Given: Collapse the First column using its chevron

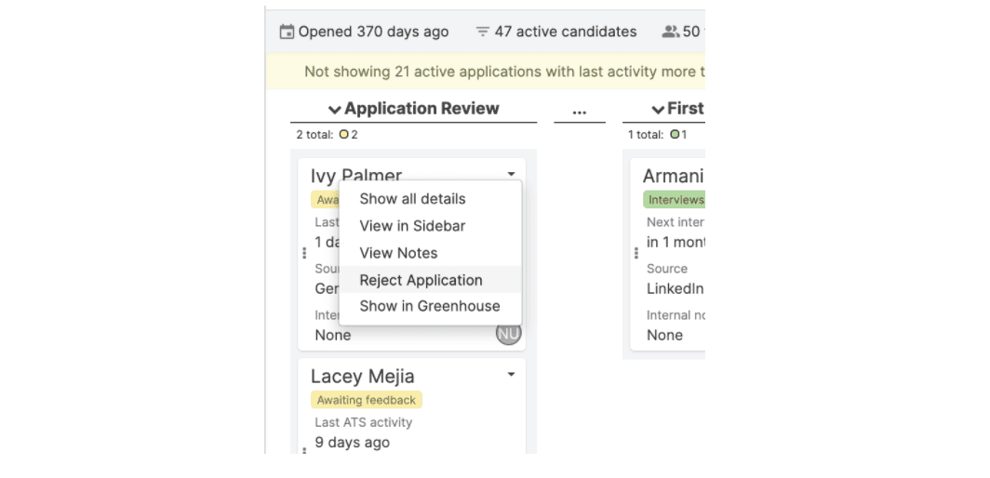Looking at the screenshot, I should pyautogui.click(x=658, y=110).
